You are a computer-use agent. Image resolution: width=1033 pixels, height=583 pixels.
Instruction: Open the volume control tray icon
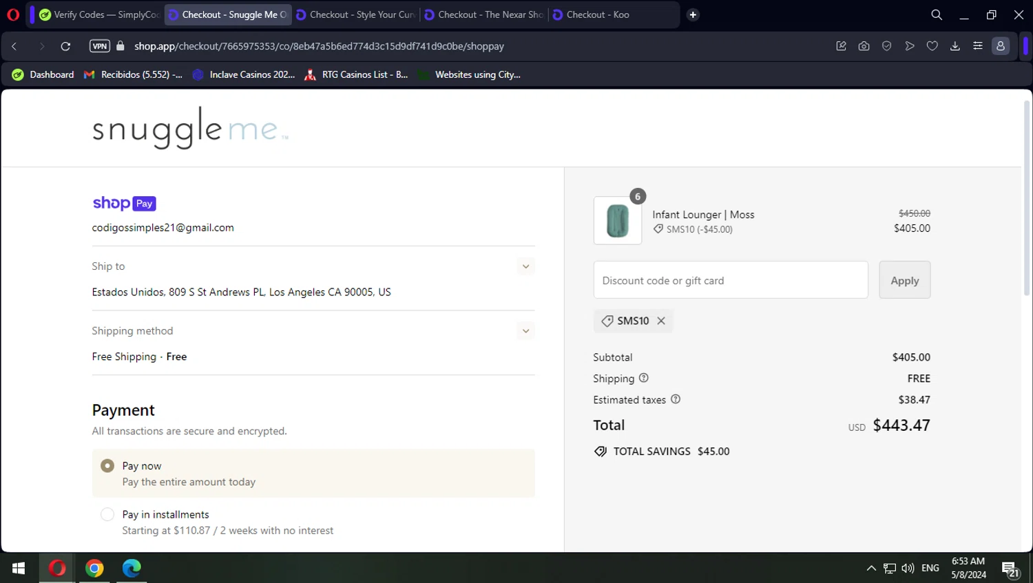click(908, 568)
